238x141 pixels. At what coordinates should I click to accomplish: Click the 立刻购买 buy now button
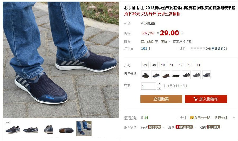[x=161, y=99]
